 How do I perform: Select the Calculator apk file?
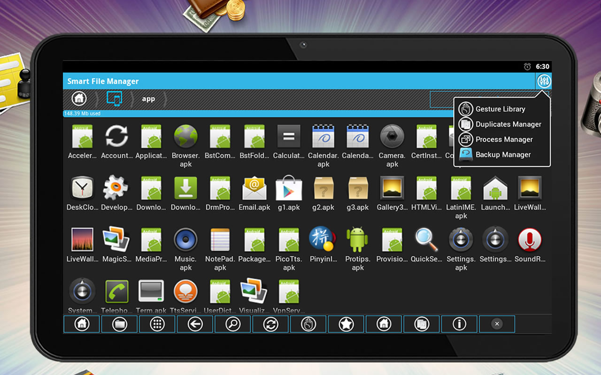pos(289,142)
